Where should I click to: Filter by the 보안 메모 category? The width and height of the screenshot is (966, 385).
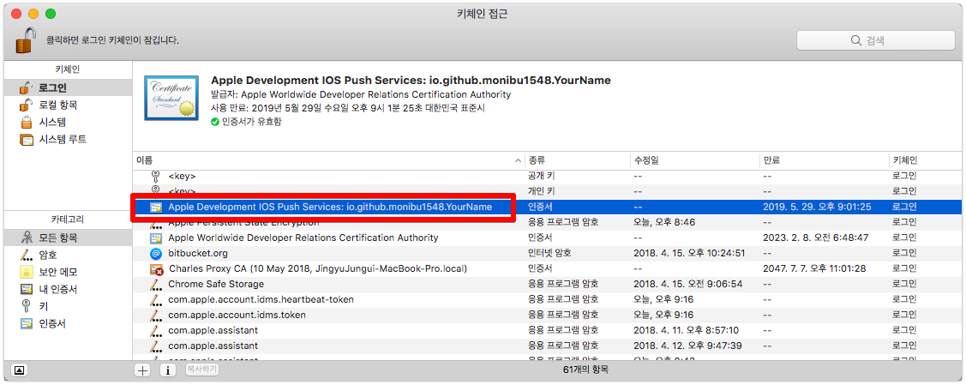click(68, 272)
